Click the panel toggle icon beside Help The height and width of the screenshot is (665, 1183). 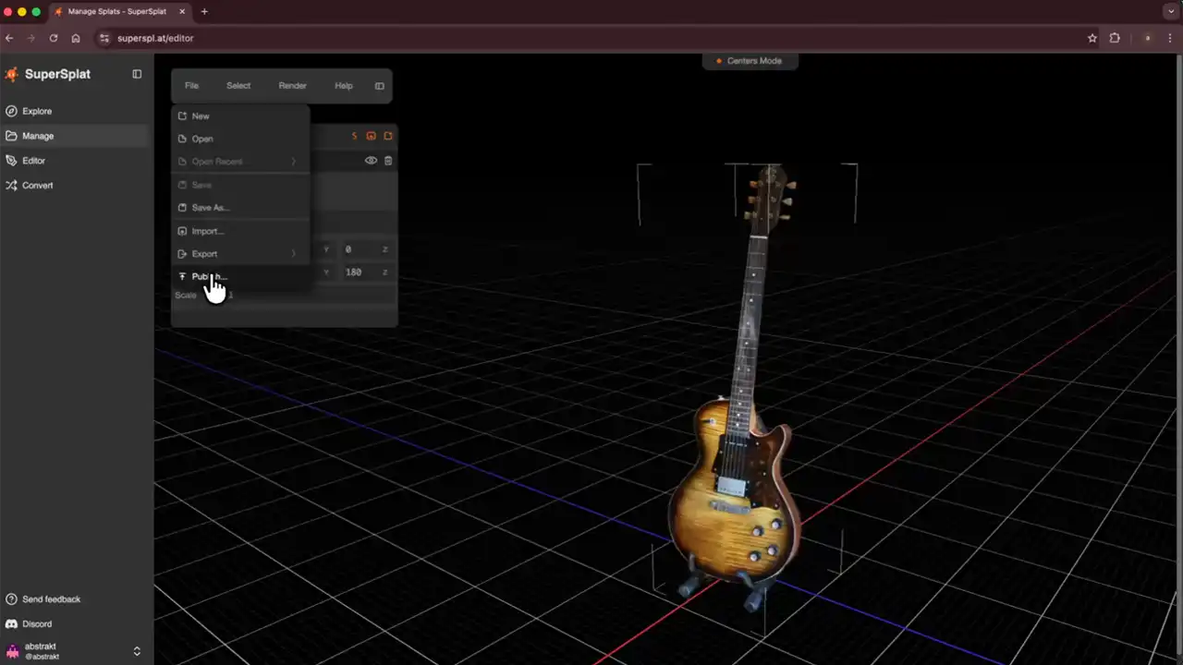click(379, 86)
